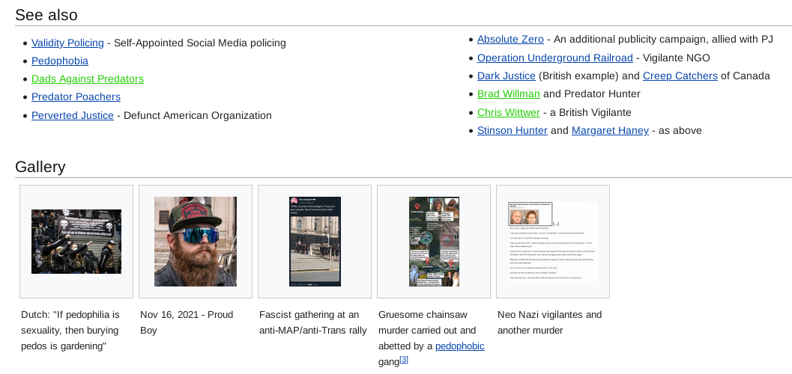The image size is (792, 374).
Task: Open the Chris Wittwer link
Action: (x=508, y=112)
